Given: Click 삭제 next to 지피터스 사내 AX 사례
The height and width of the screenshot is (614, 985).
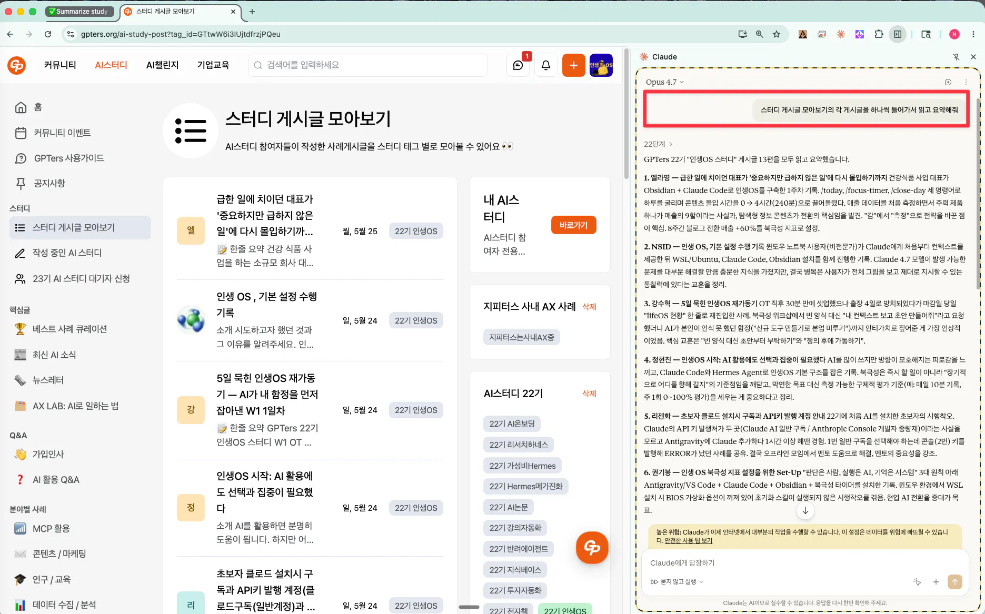Looking at the screenshot, I should pyautogui.click(x=589, y=307).
